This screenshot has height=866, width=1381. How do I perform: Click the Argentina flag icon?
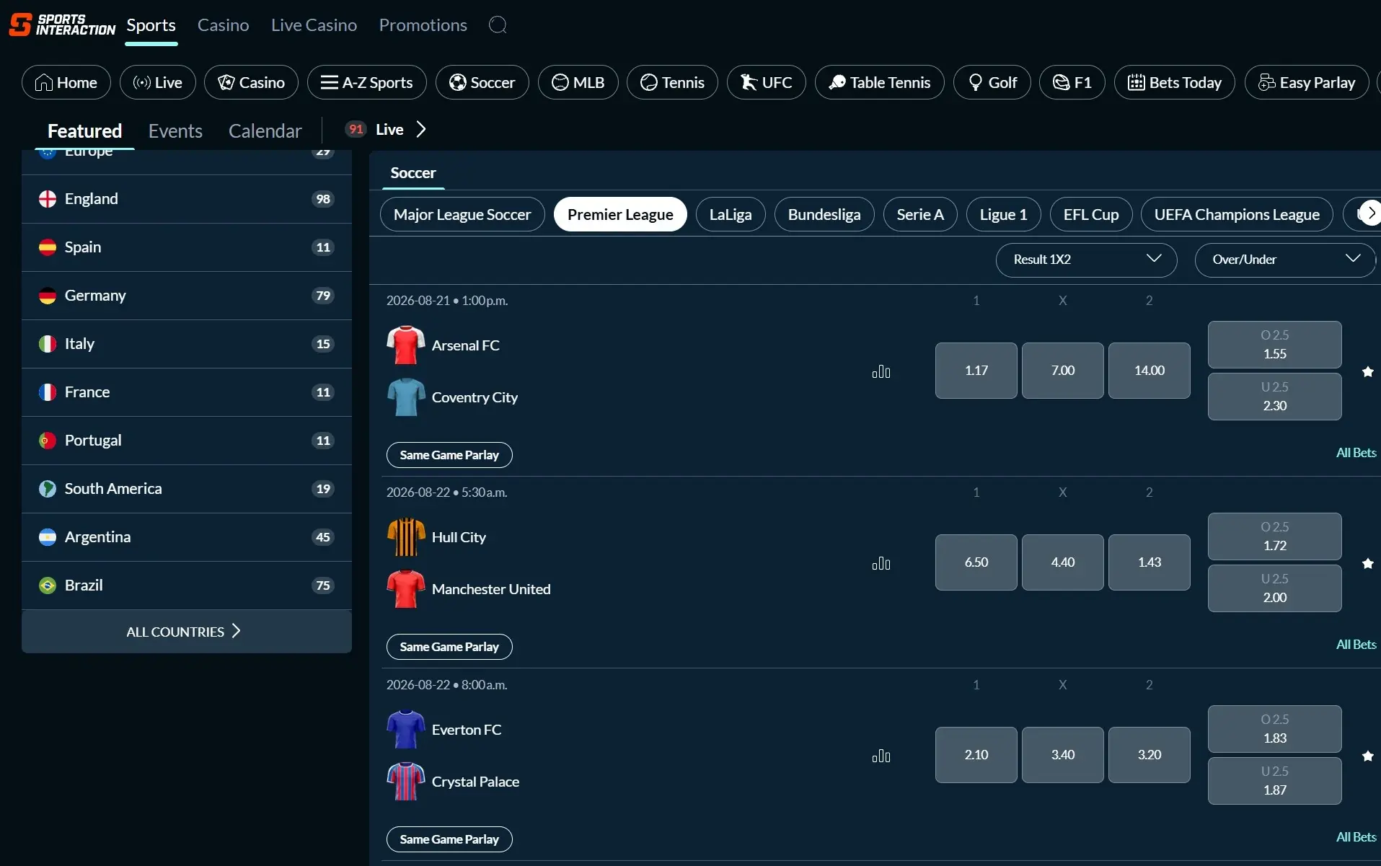48,537
